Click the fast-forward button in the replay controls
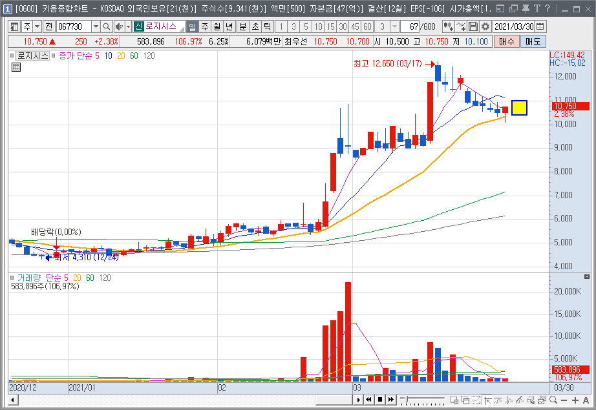The image size is (596, 410). 390,400
